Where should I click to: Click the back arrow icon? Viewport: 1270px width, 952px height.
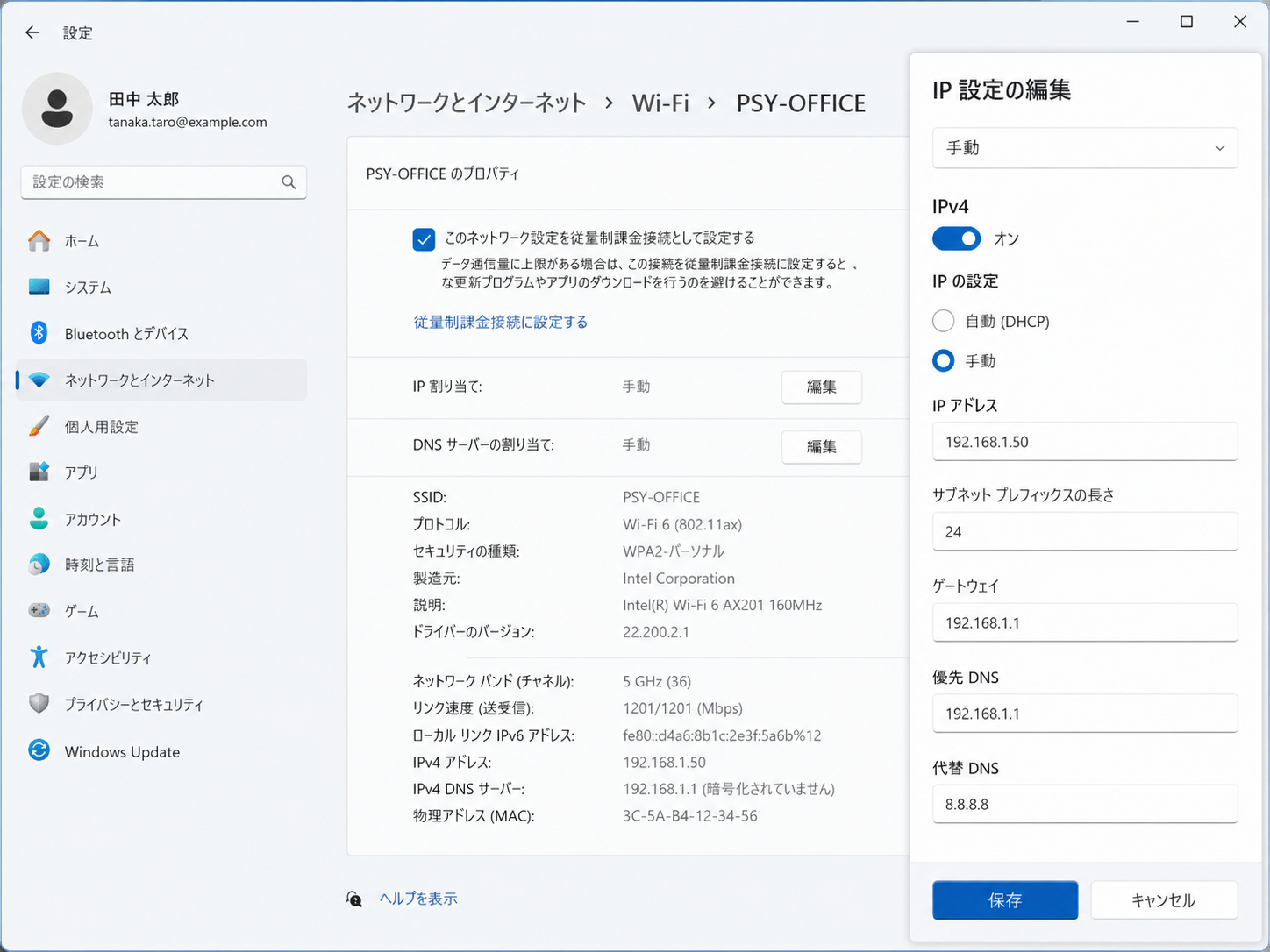32,32
